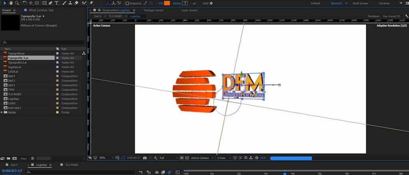Viewport: 409px width, 175px height.
Task: Switch to the Layer (none) tab
Action: tap(189, 10)
